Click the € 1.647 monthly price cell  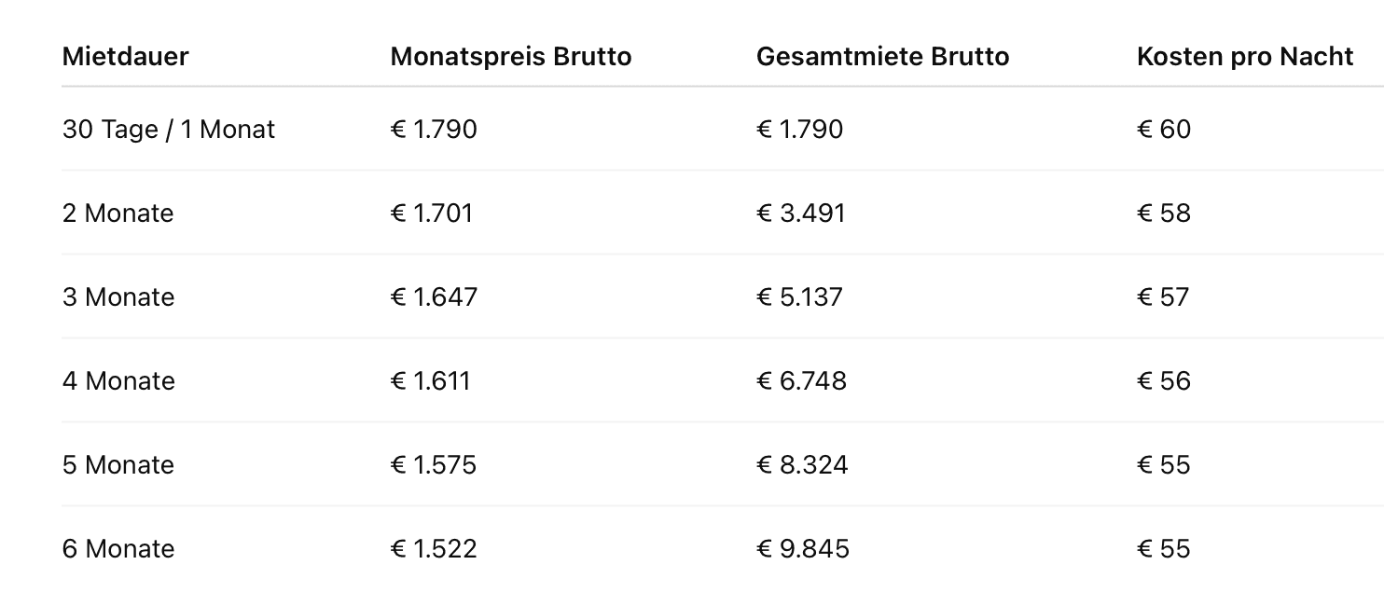(434, 297)
